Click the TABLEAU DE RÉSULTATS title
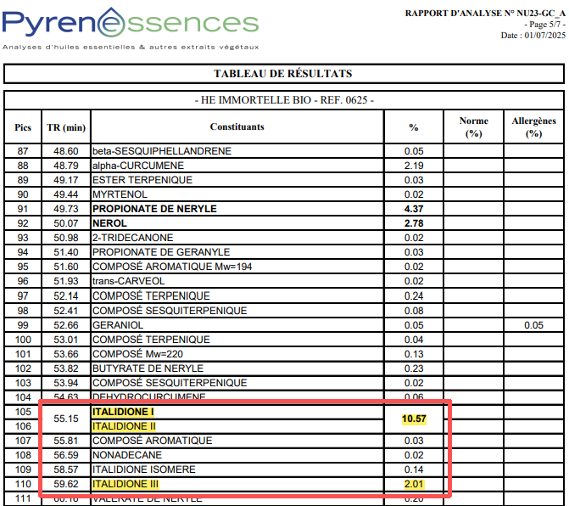569x506 pixels. (282, 74)
